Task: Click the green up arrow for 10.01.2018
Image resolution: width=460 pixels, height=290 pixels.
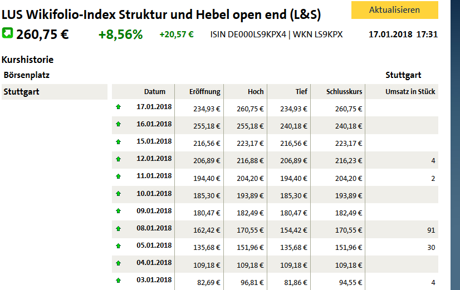Action: click(118, 194)
